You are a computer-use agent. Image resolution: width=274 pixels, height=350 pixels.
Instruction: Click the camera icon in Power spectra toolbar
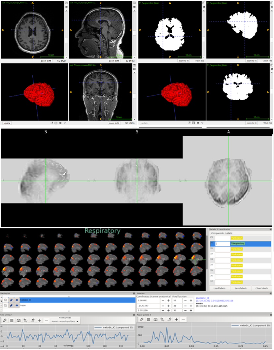tap(155, 320)
